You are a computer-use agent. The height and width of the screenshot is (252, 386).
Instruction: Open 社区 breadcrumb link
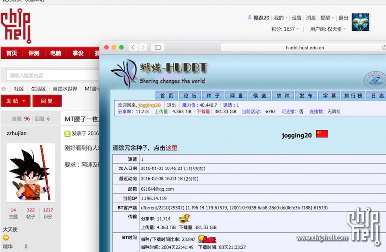pyautogui.click(x=19, y=89)
